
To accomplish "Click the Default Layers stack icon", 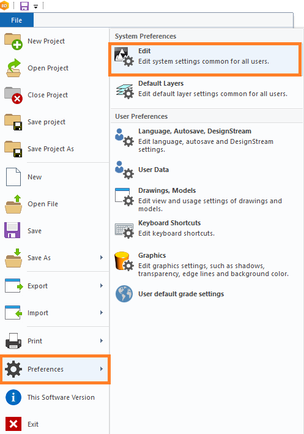I will coord(125,91).
